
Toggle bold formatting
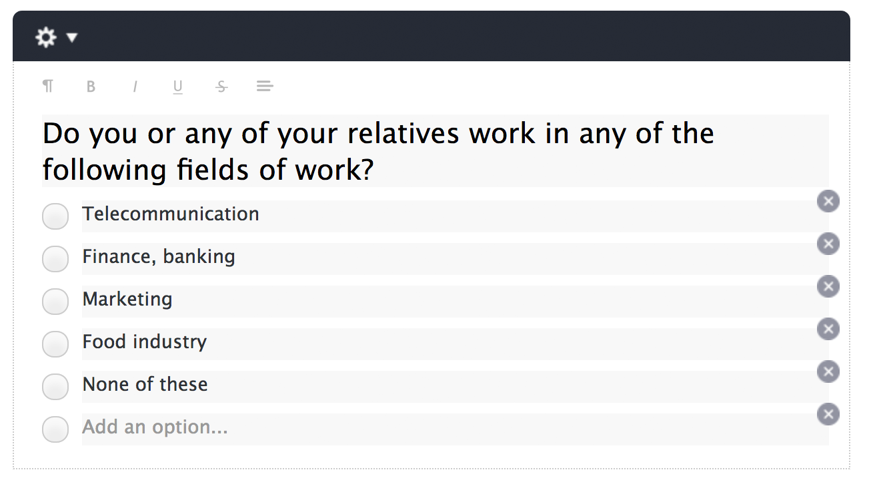(91, 87)
